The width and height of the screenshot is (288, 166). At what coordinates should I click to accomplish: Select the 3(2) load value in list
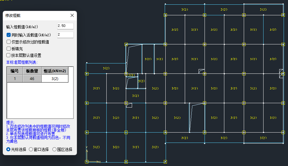tap(55, 79)
